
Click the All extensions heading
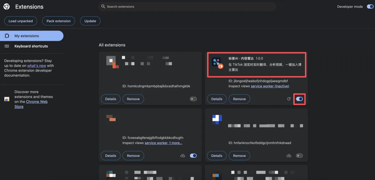[x=112, y=45]
